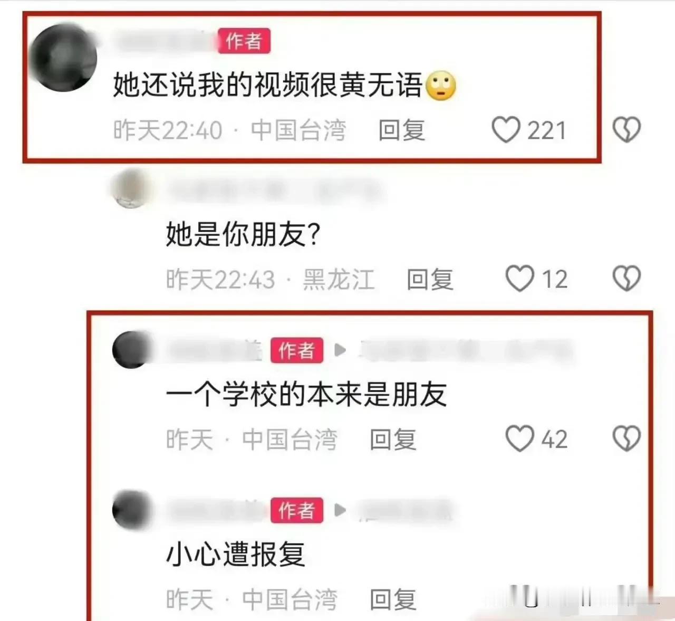Viewport: 675px width, 621px height.
Task: Open avatar of 黑龙江 commenter
Action: (130, 188)
